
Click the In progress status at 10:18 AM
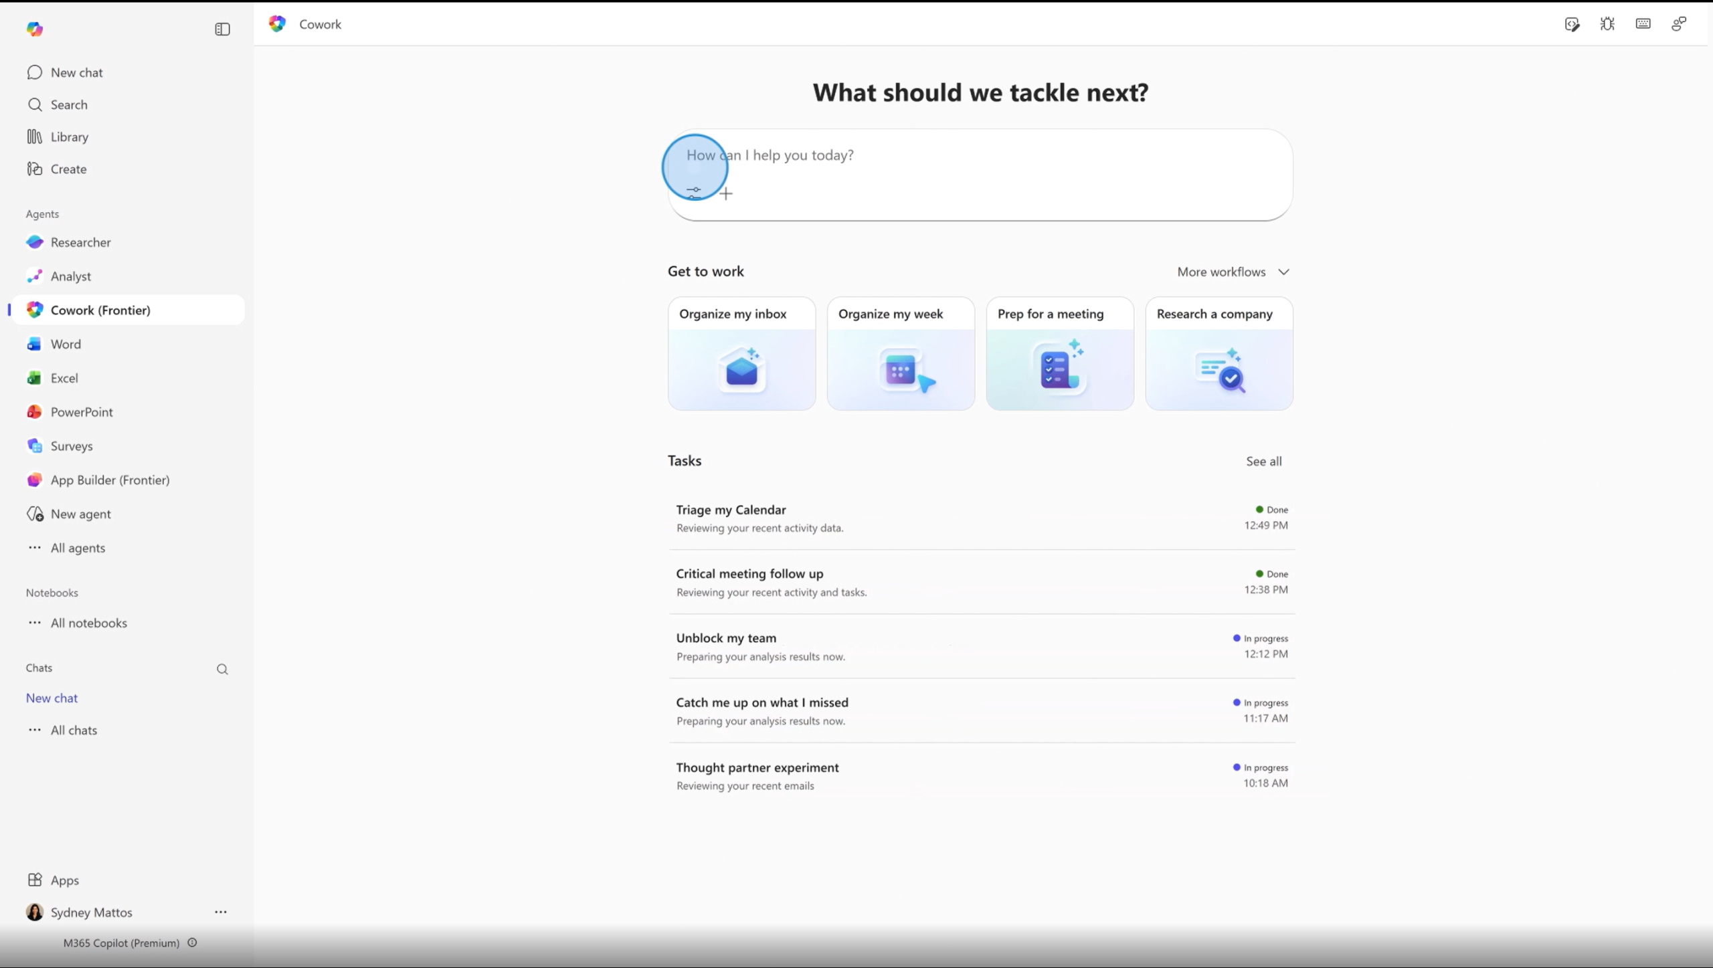coord(1260,767)
